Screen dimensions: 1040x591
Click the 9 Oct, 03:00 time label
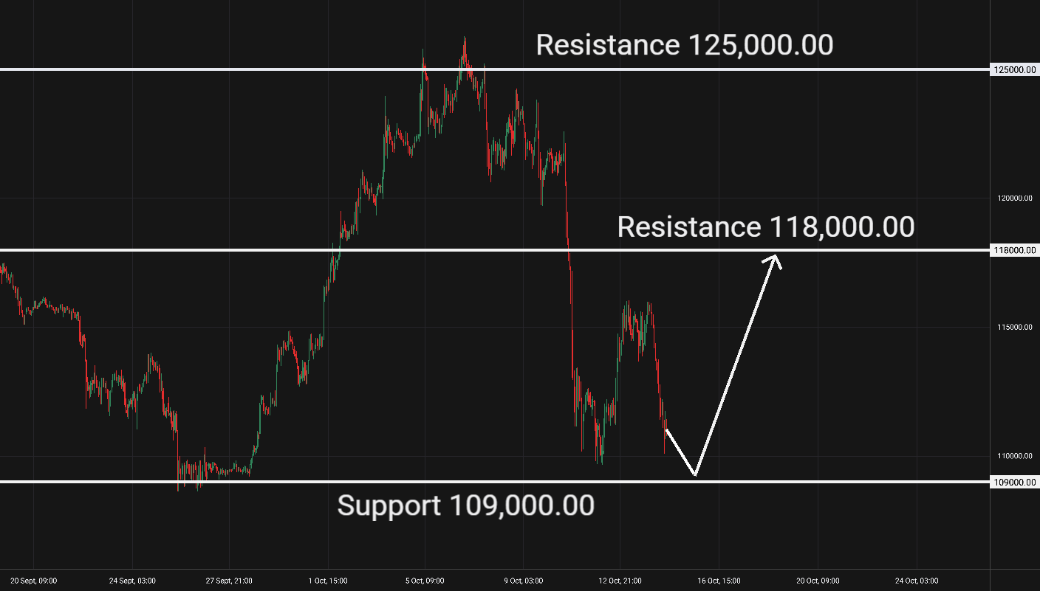click(523, 581)
